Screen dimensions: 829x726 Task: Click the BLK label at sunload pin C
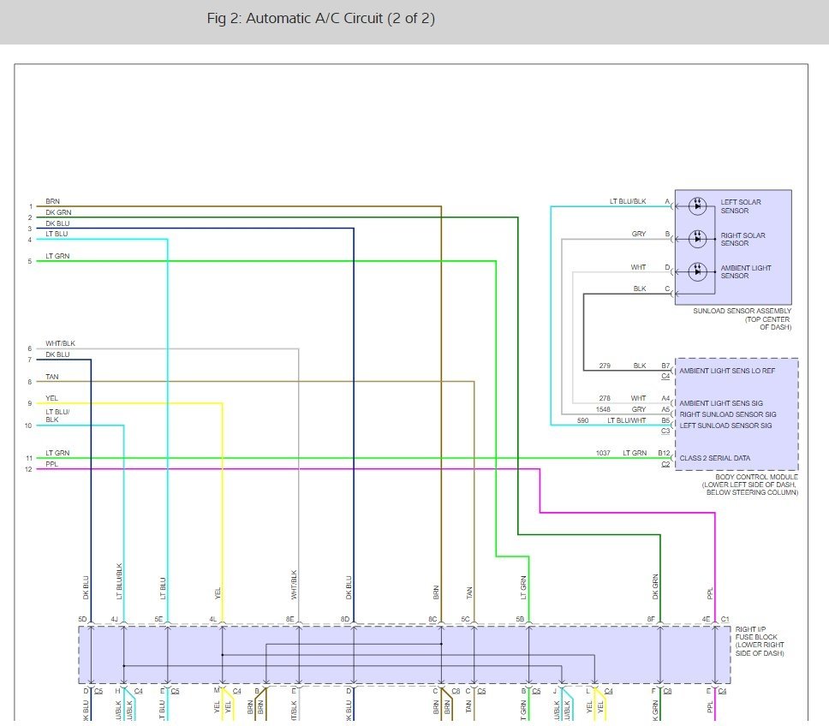point(640,289)
